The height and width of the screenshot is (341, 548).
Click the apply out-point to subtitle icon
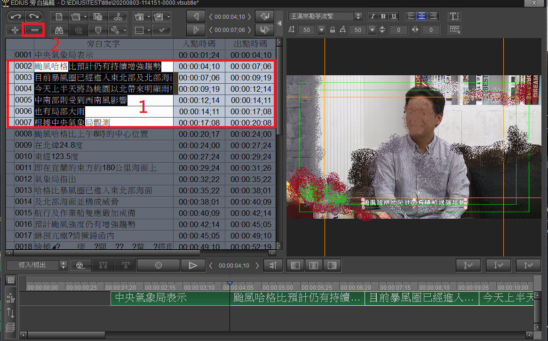(x=264, y=31)
